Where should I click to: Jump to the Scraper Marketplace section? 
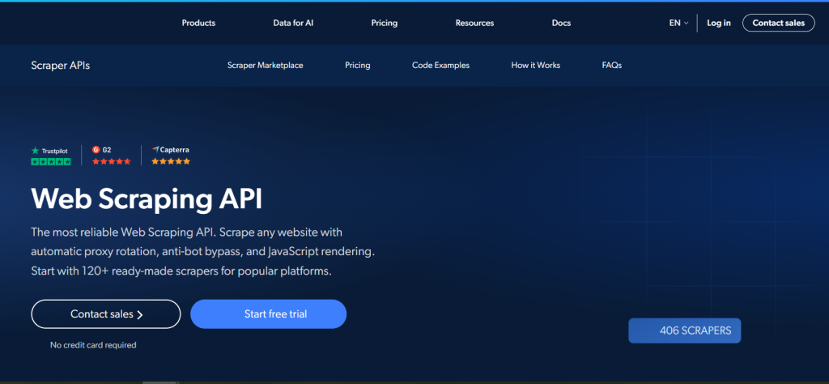(x=265, y=65)
